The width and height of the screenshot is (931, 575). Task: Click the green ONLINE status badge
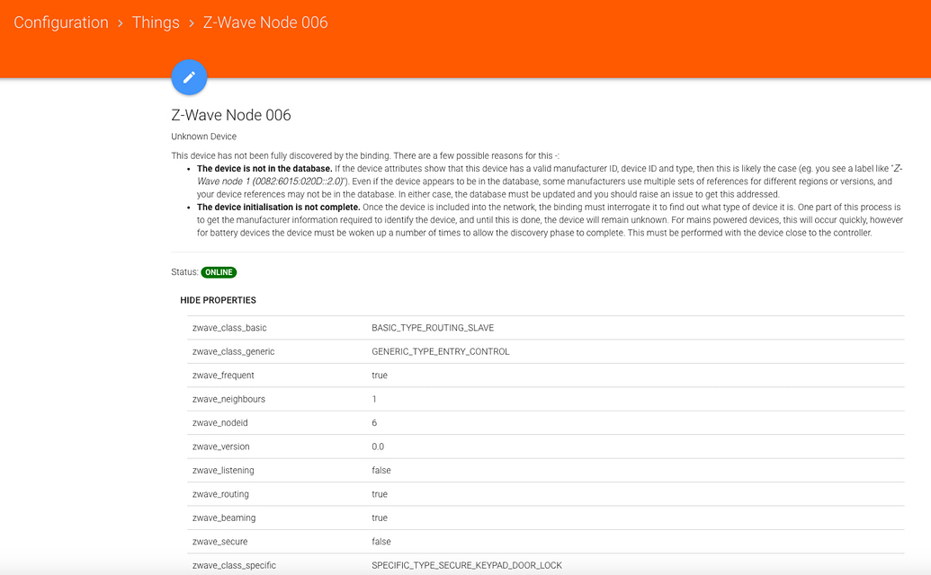pos(219,272)
